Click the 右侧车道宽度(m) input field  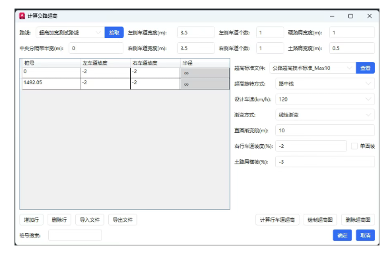pos(196,48)
